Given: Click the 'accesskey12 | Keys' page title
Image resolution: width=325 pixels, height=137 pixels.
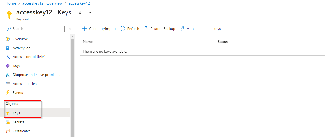Looking at the screenshot, I should (x=44, y=12).
